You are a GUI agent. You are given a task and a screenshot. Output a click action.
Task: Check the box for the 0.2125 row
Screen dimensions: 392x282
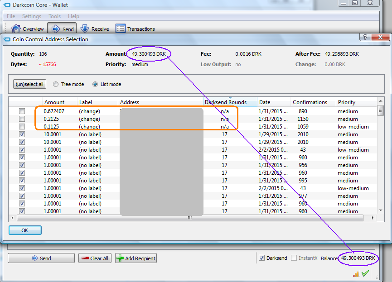click(x=22, y=119)
